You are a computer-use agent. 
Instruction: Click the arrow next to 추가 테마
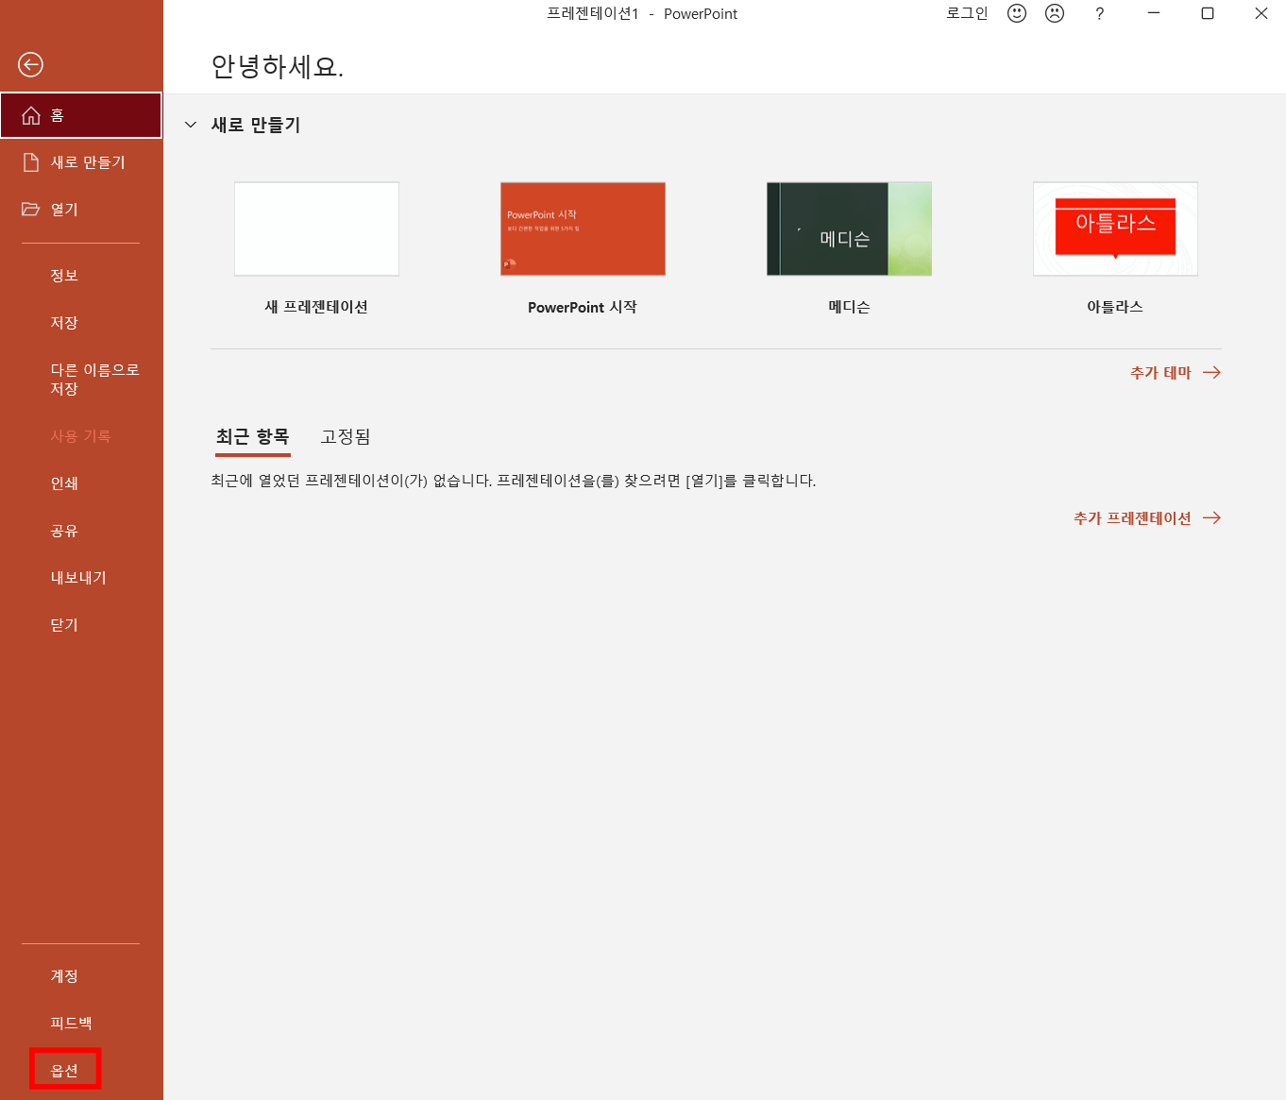tap(1211, 373)
